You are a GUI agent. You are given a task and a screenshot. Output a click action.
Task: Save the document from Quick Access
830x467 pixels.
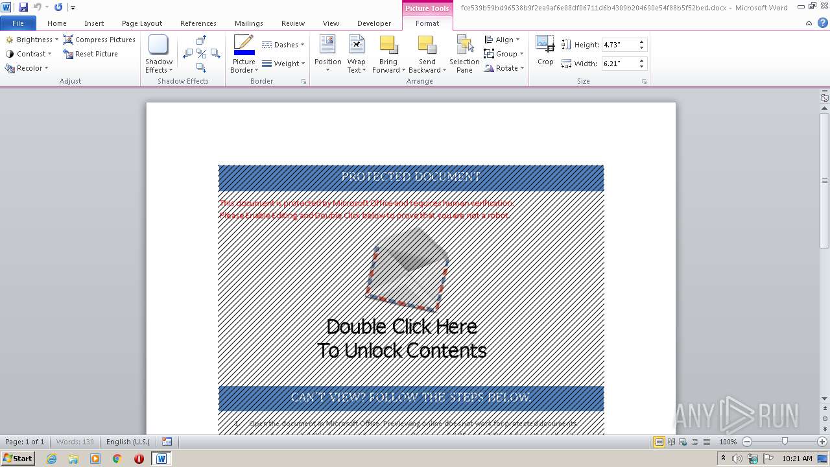coord(23,7)
